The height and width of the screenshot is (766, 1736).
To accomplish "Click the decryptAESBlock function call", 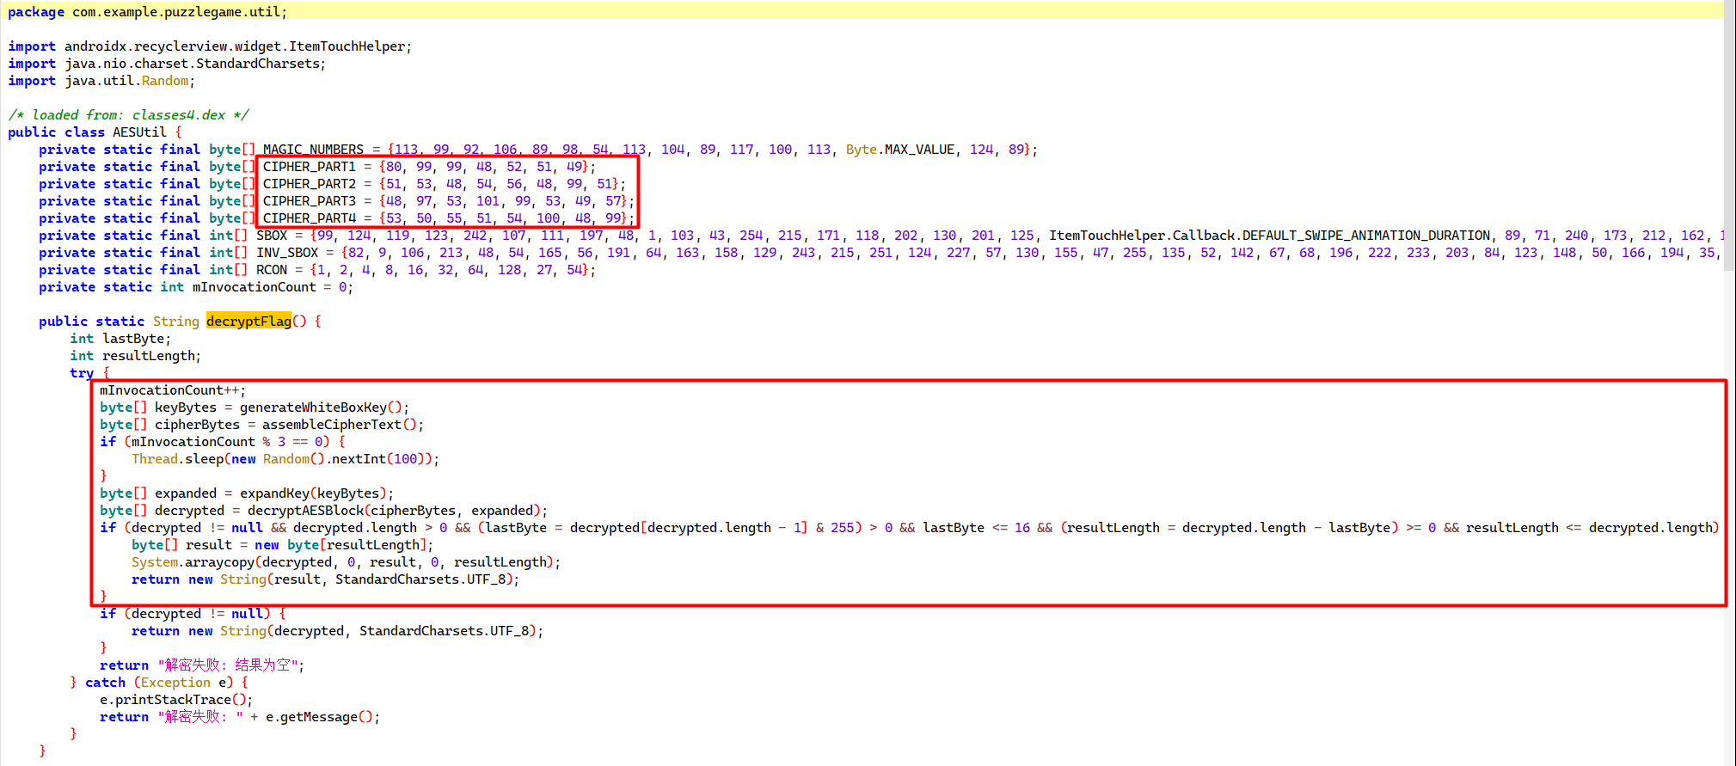I will coord(305,511).
